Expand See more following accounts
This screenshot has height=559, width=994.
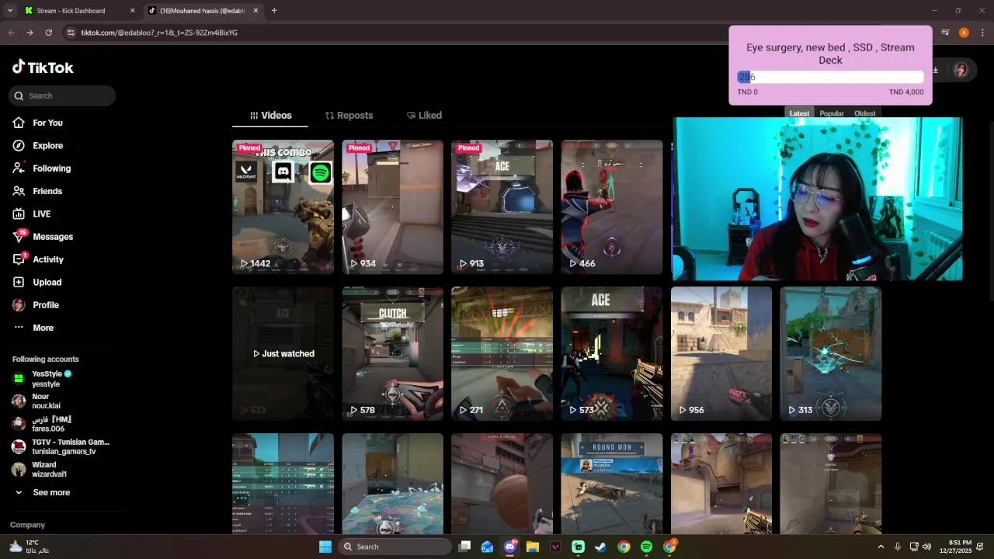[43, 492]
